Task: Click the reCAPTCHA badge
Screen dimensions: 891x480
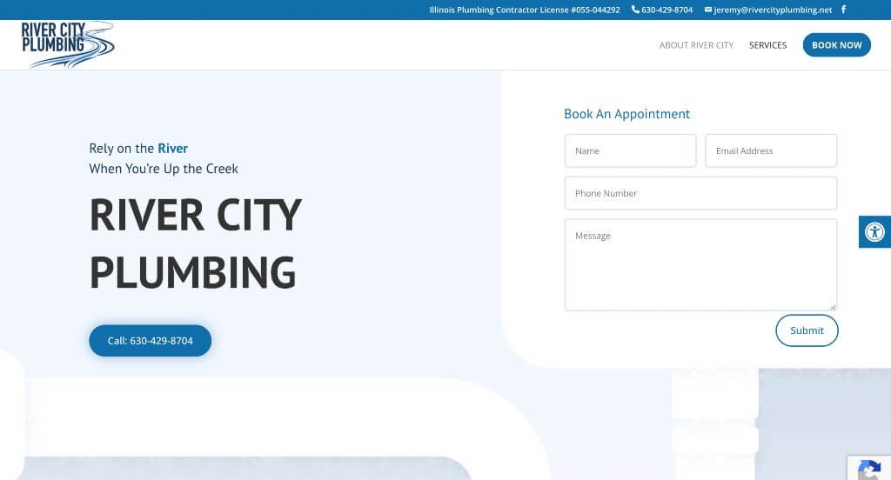Action: pos(869,468)
